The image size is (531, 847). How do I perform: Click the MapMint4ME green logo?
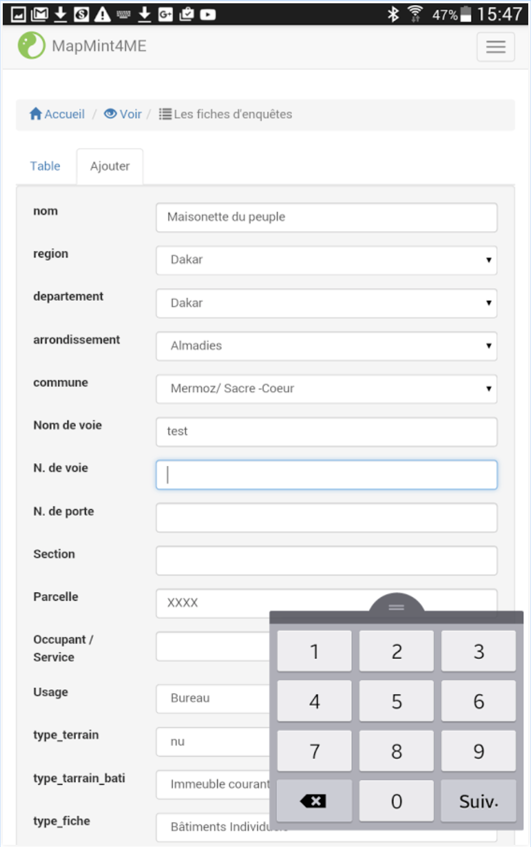tap(31, 45)
